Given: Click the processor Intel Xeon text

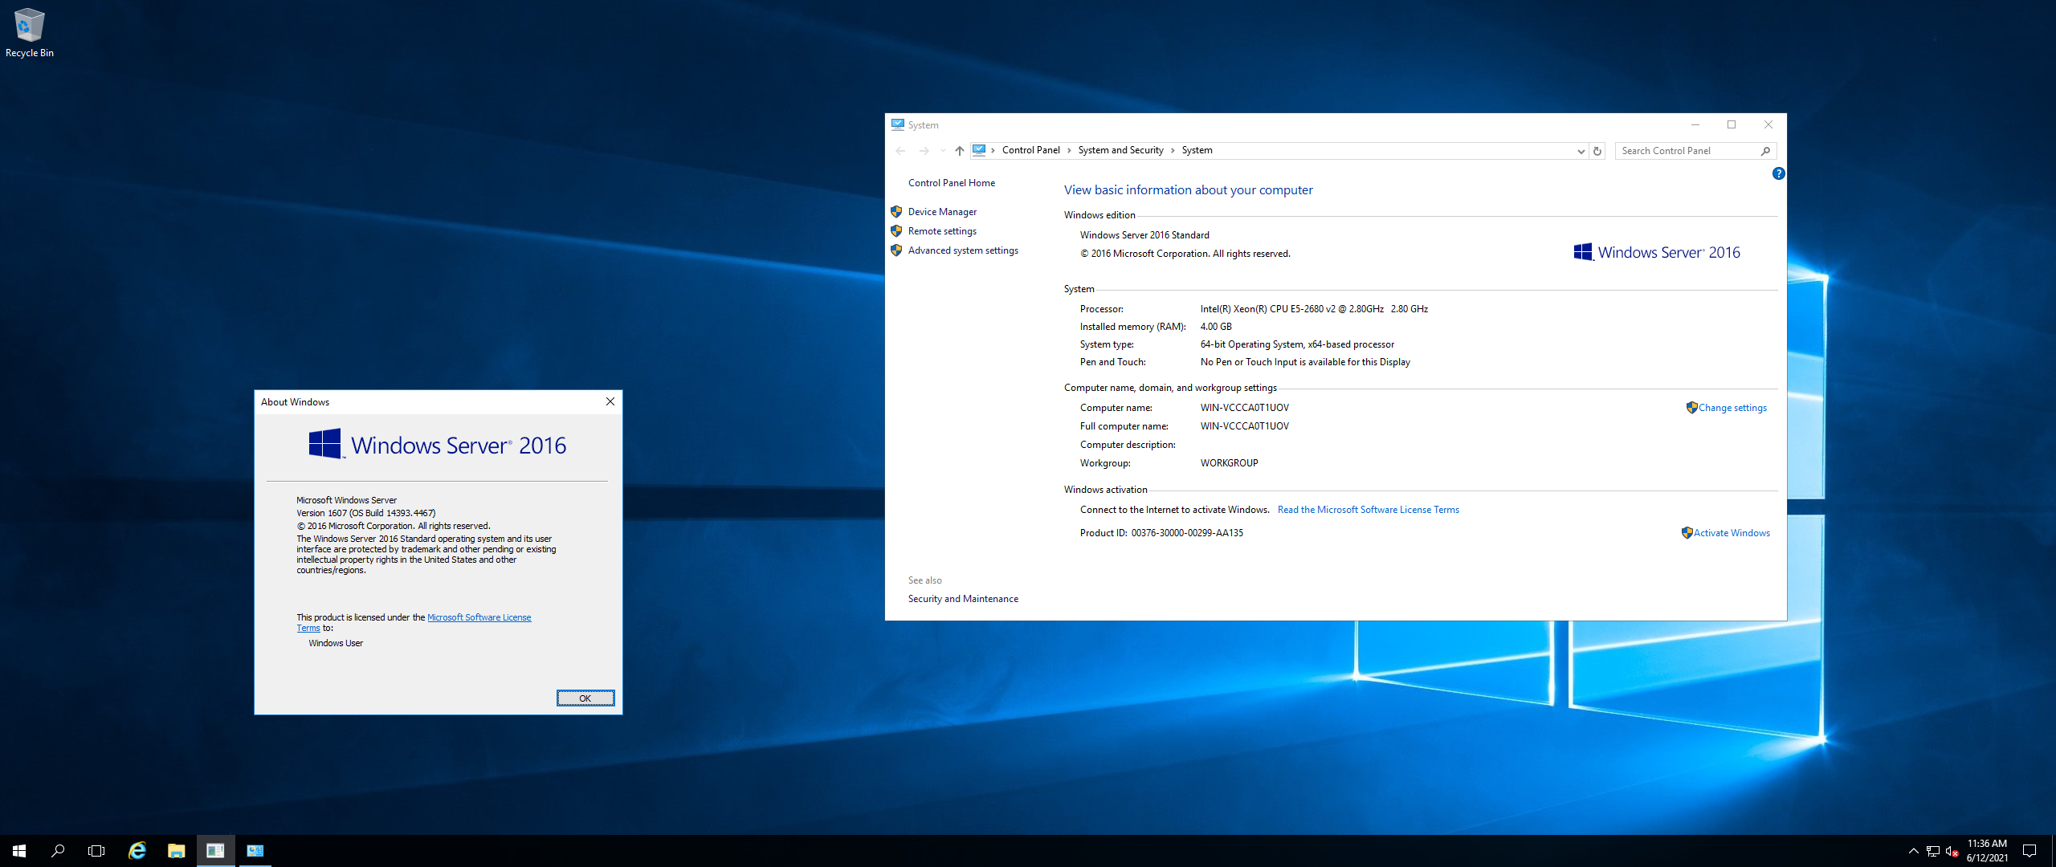Looking at the screenshot, I should (1314, 309).
